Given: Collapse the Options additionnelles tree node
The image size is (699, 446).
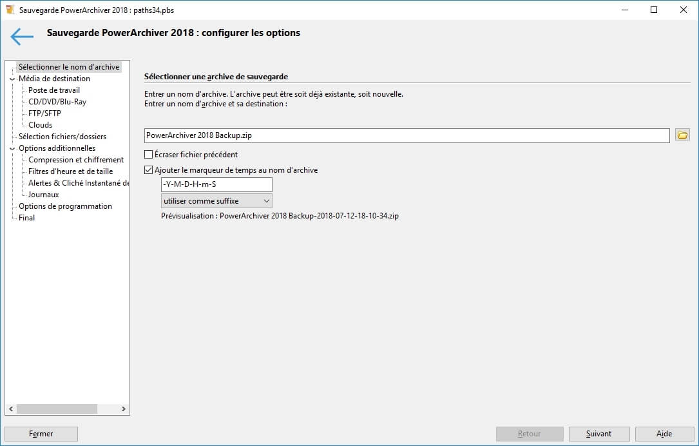Looking at the screenshot, I should coord(12,148).
